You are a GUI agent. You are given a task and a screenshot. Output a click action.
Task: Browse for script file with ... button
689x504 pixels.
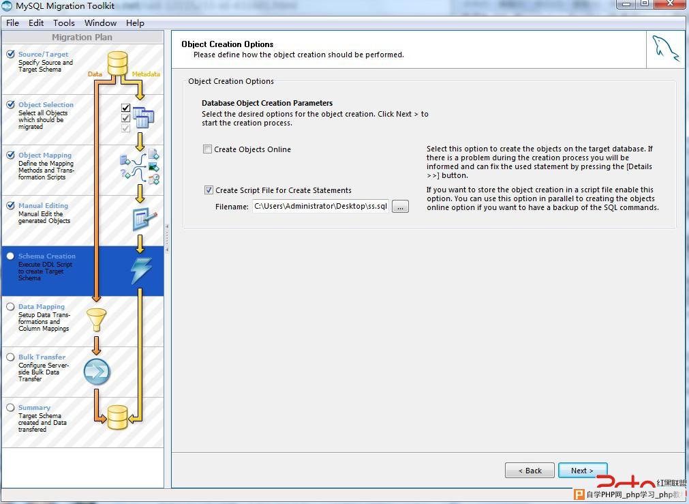click(400, 206)
